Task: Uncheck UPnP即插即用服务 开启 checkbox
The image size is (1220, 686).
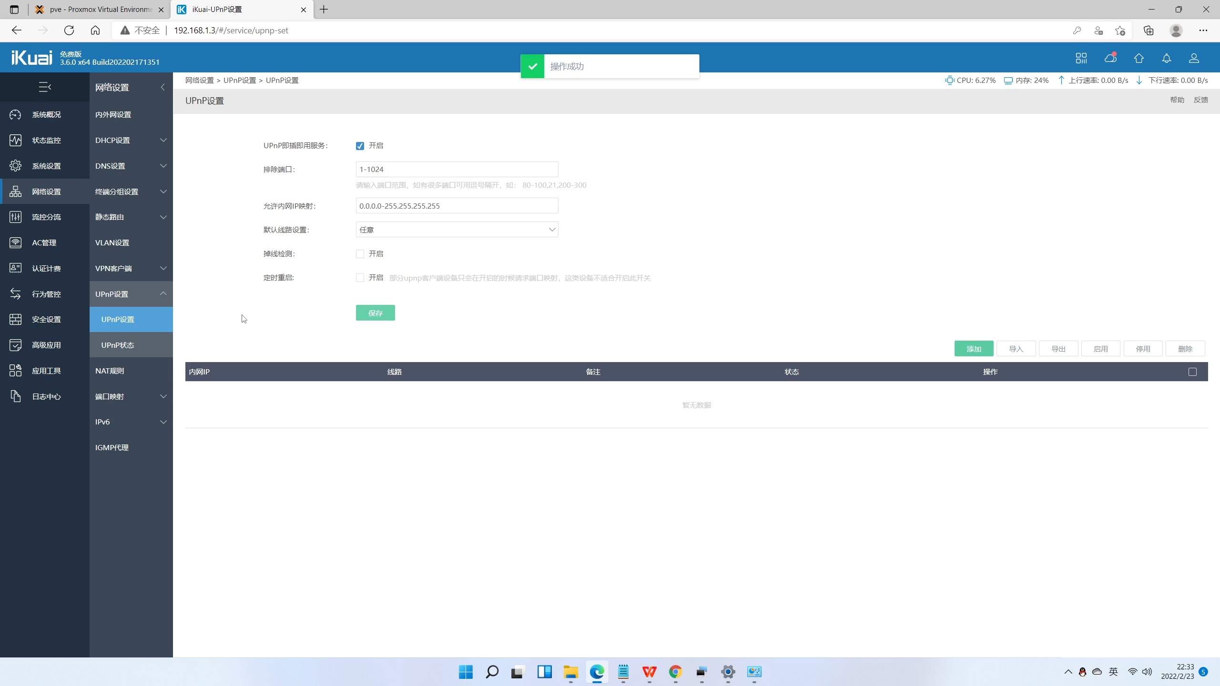Action: tap(360, 146)
